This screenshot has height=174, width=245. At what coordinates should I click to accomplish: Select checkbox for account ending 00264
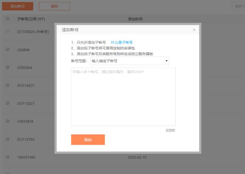click(7, 67)
